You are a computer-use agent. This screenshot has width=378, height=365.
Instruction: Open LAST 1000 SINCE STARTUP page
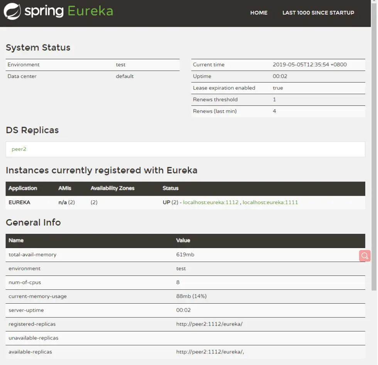pos(318,13)
